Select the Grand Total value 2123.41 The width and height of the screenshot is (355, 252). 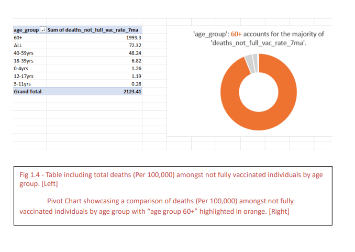[134, 91]
